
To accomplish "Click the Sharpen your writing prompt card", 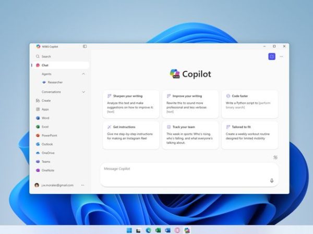I will [131, 104].
